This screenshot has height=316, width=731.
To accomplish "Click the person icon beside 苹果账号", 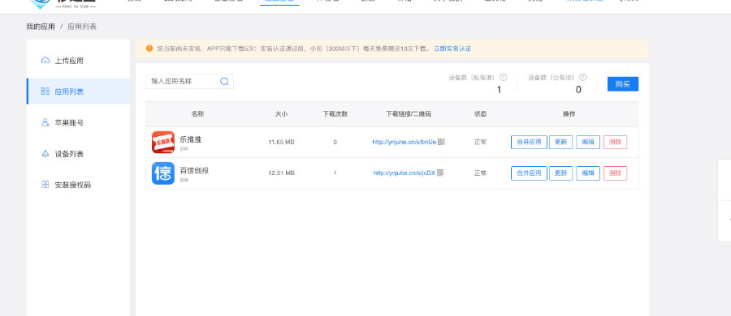I will click(x=45, y=123).
